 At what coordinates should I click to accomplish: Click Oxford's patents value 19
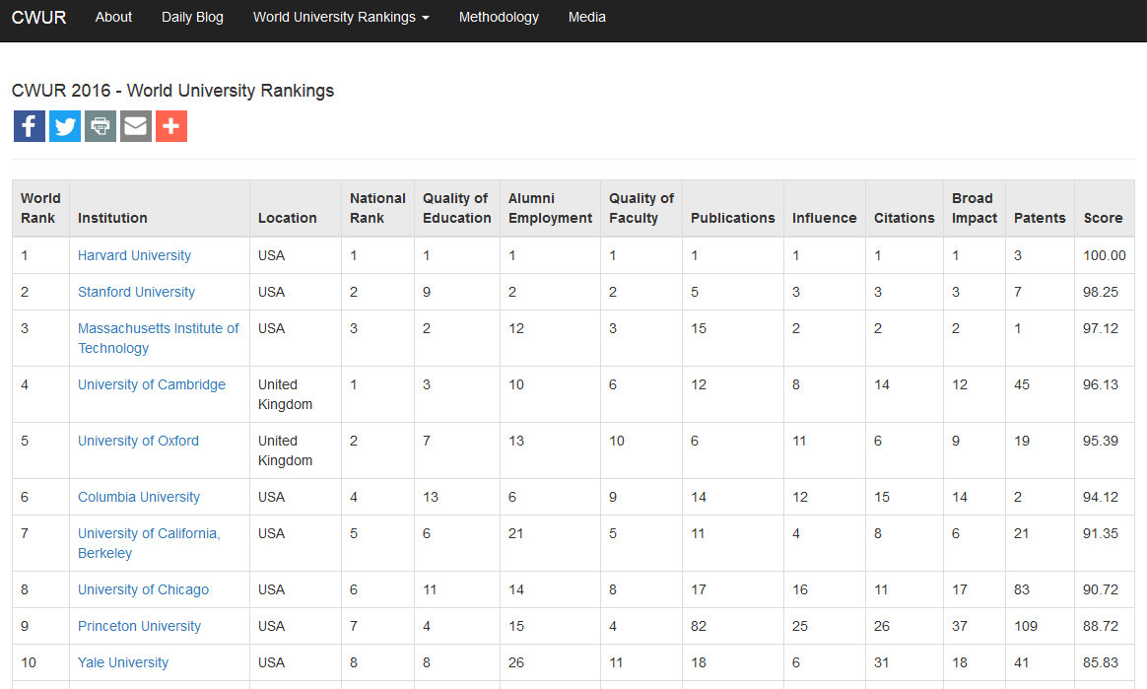click(1022, 441)
